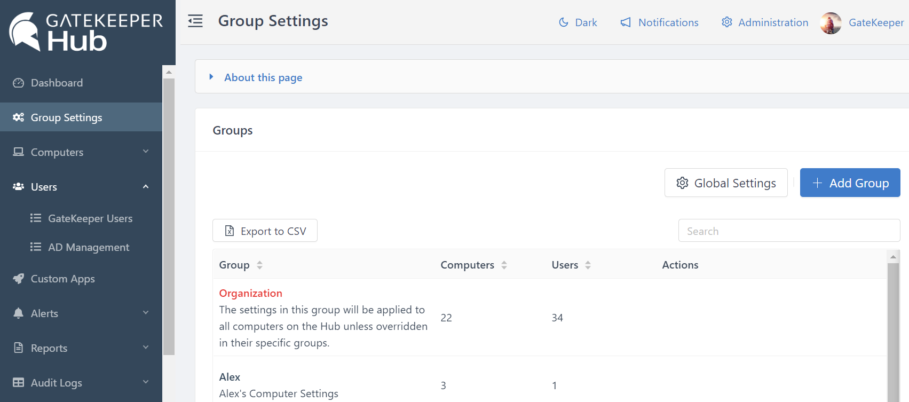Open GateKeeper Users submenu item
This screenshot has height=402, width=909.
(x=90, y=218)
